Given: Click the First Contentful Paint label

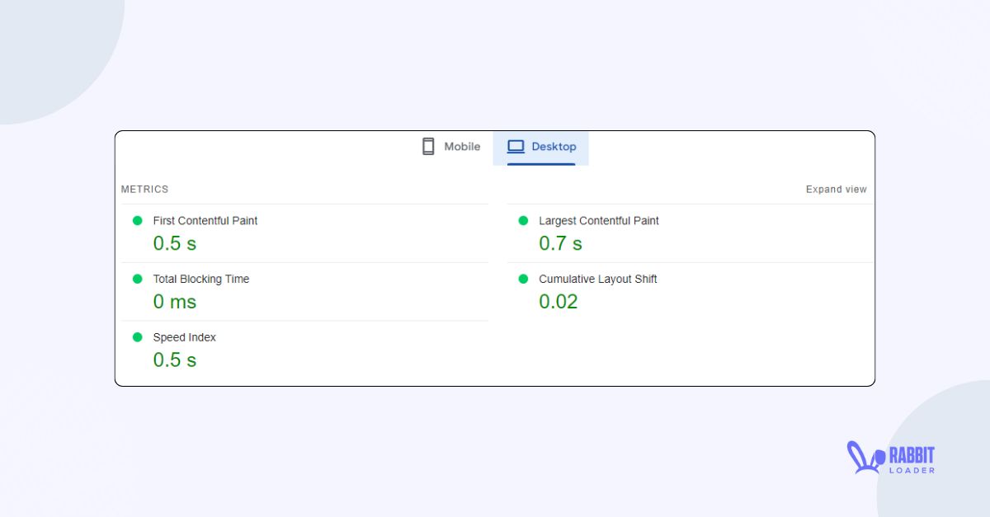Looking at the screenshot, I should coord(205,220).
